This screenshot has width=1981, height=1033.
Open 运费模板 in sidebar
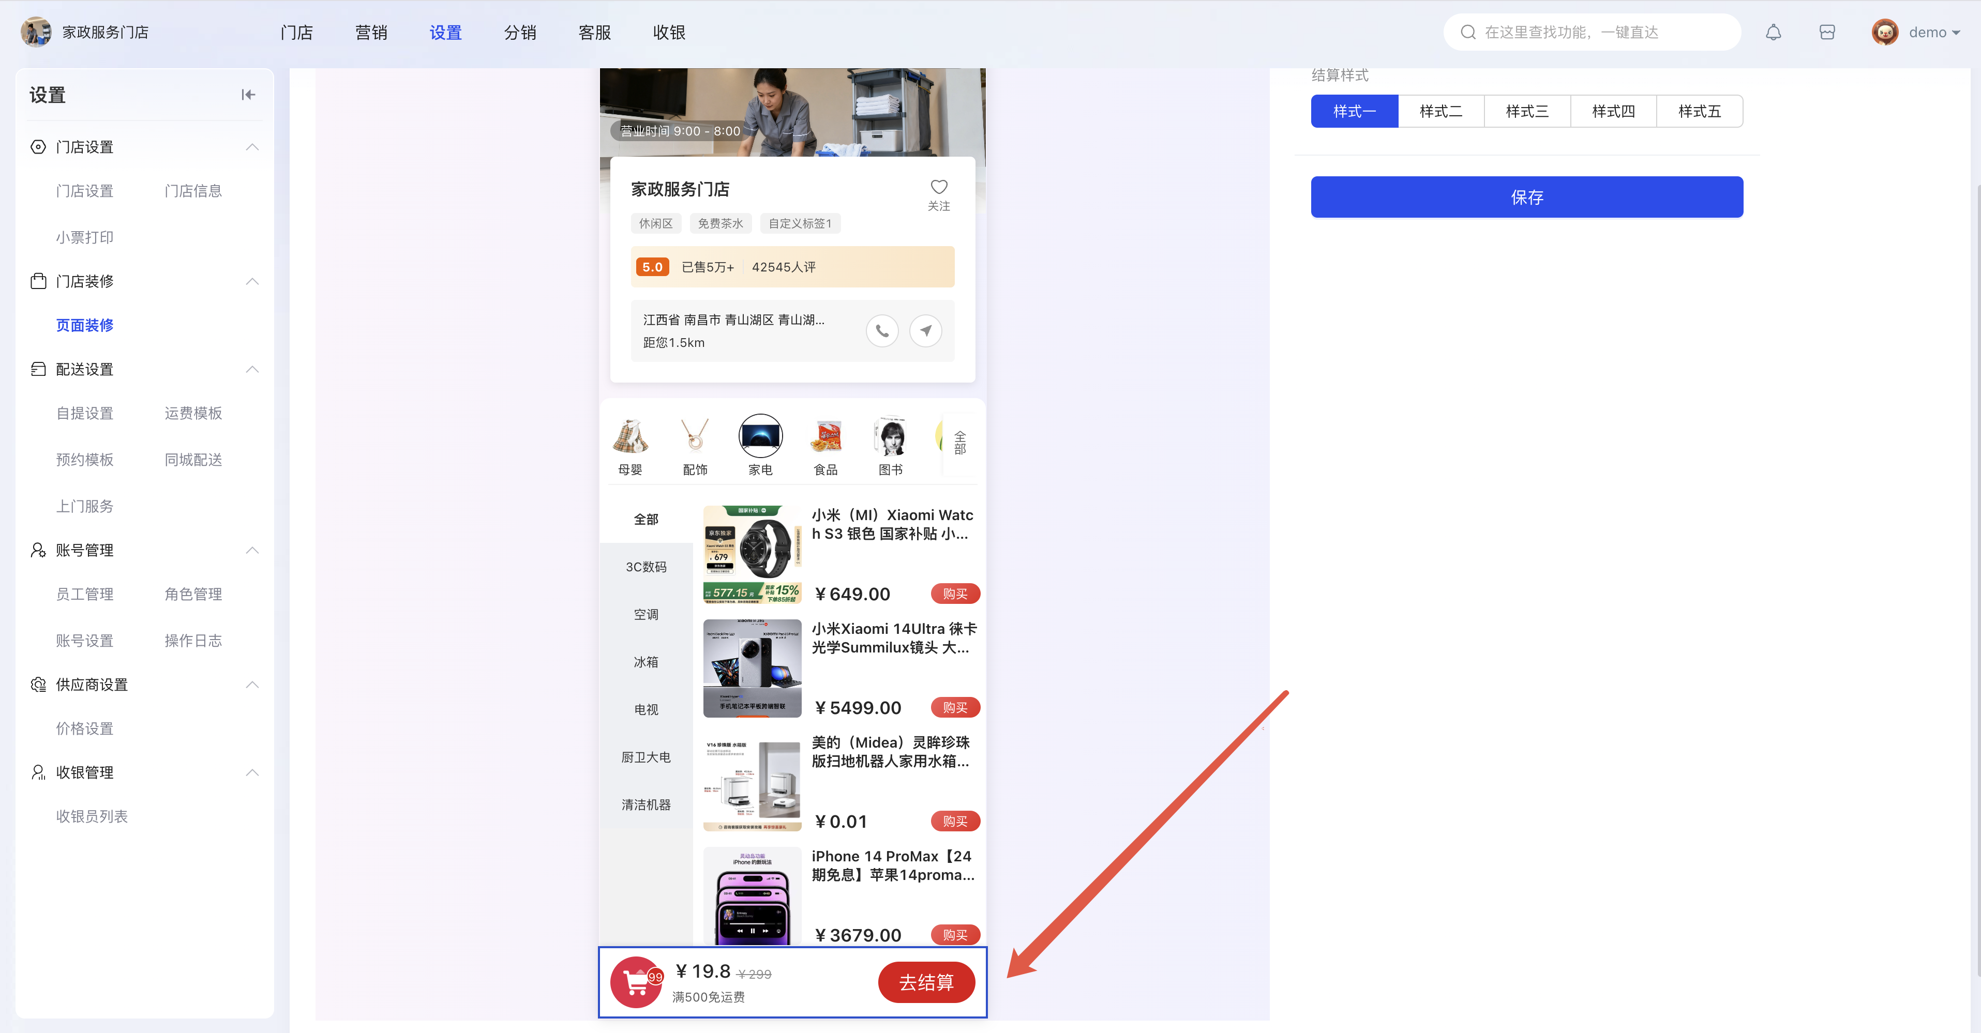(x=193, y=414)
